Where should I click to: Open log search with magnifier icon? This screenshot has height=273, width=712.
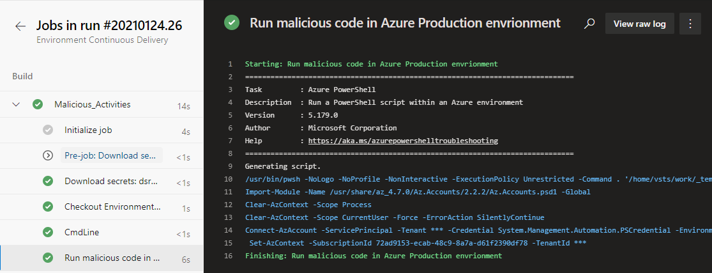point(589,24)
